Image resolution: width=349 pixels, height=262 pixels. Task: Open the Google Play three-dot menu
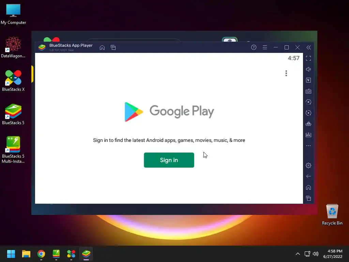click(286, 73)
